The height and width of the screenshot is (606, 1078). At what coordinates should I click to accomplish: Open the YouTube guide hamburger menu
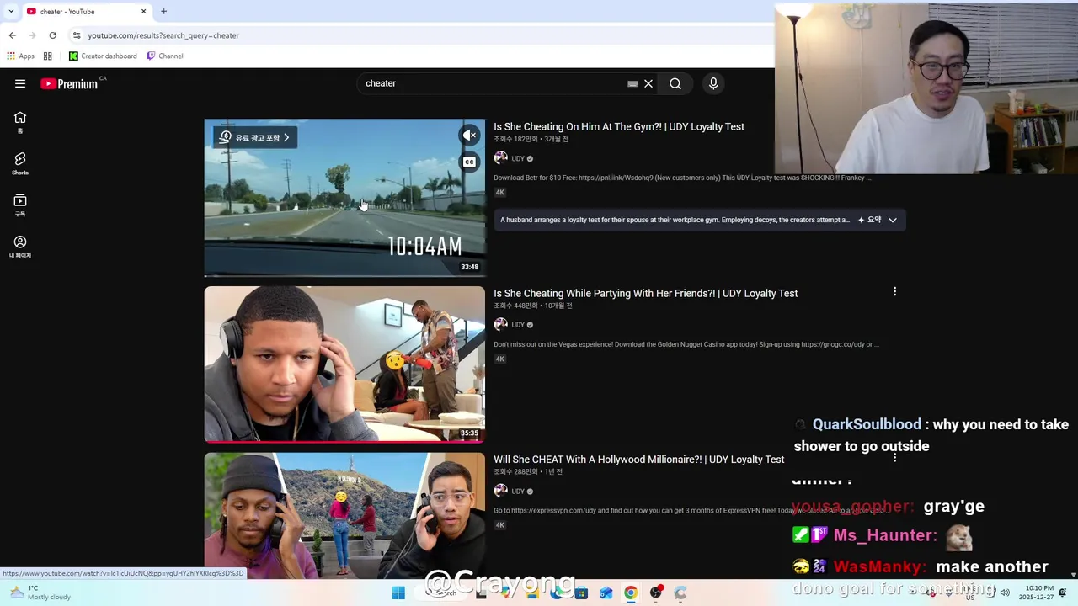[x=20, y=83]
